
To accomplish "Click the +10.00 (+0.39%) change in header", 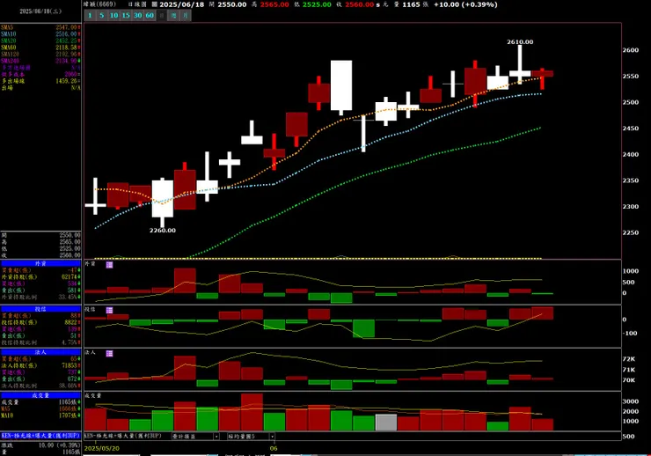I will (x=465, y=4).
